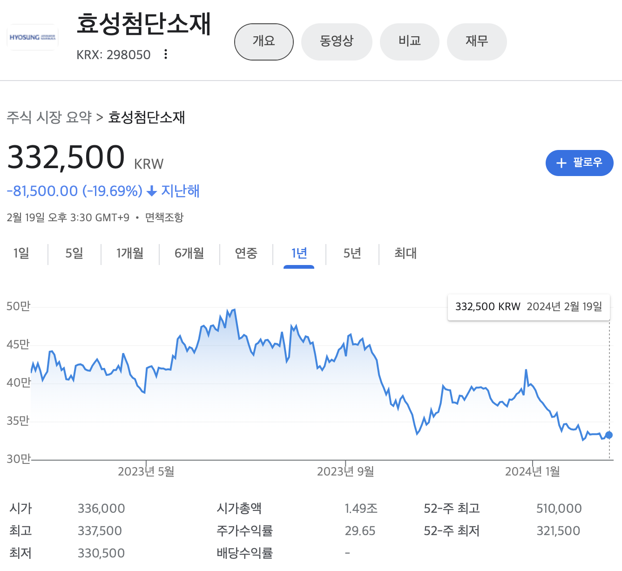The height and width of the screenshot is (571, 622).
Task: Select the 5년 chart range
Action: pyautogui.click(x=352, y=253)
